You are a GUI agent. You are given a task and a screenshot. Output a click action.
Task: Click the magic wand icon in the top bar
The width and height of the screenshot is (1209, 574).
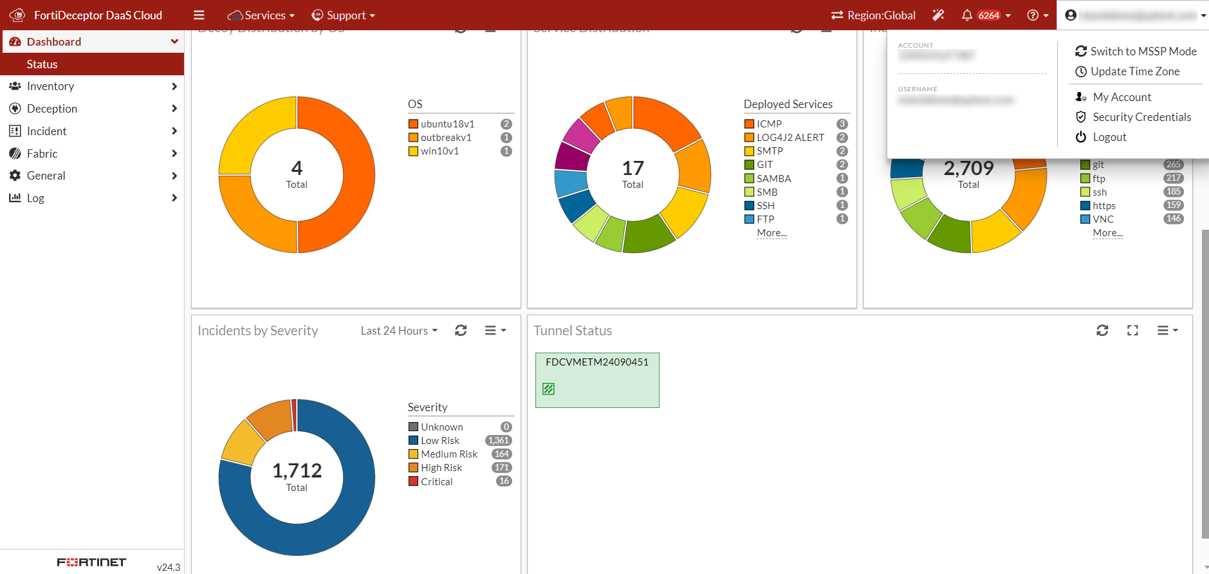click(938, 15)
